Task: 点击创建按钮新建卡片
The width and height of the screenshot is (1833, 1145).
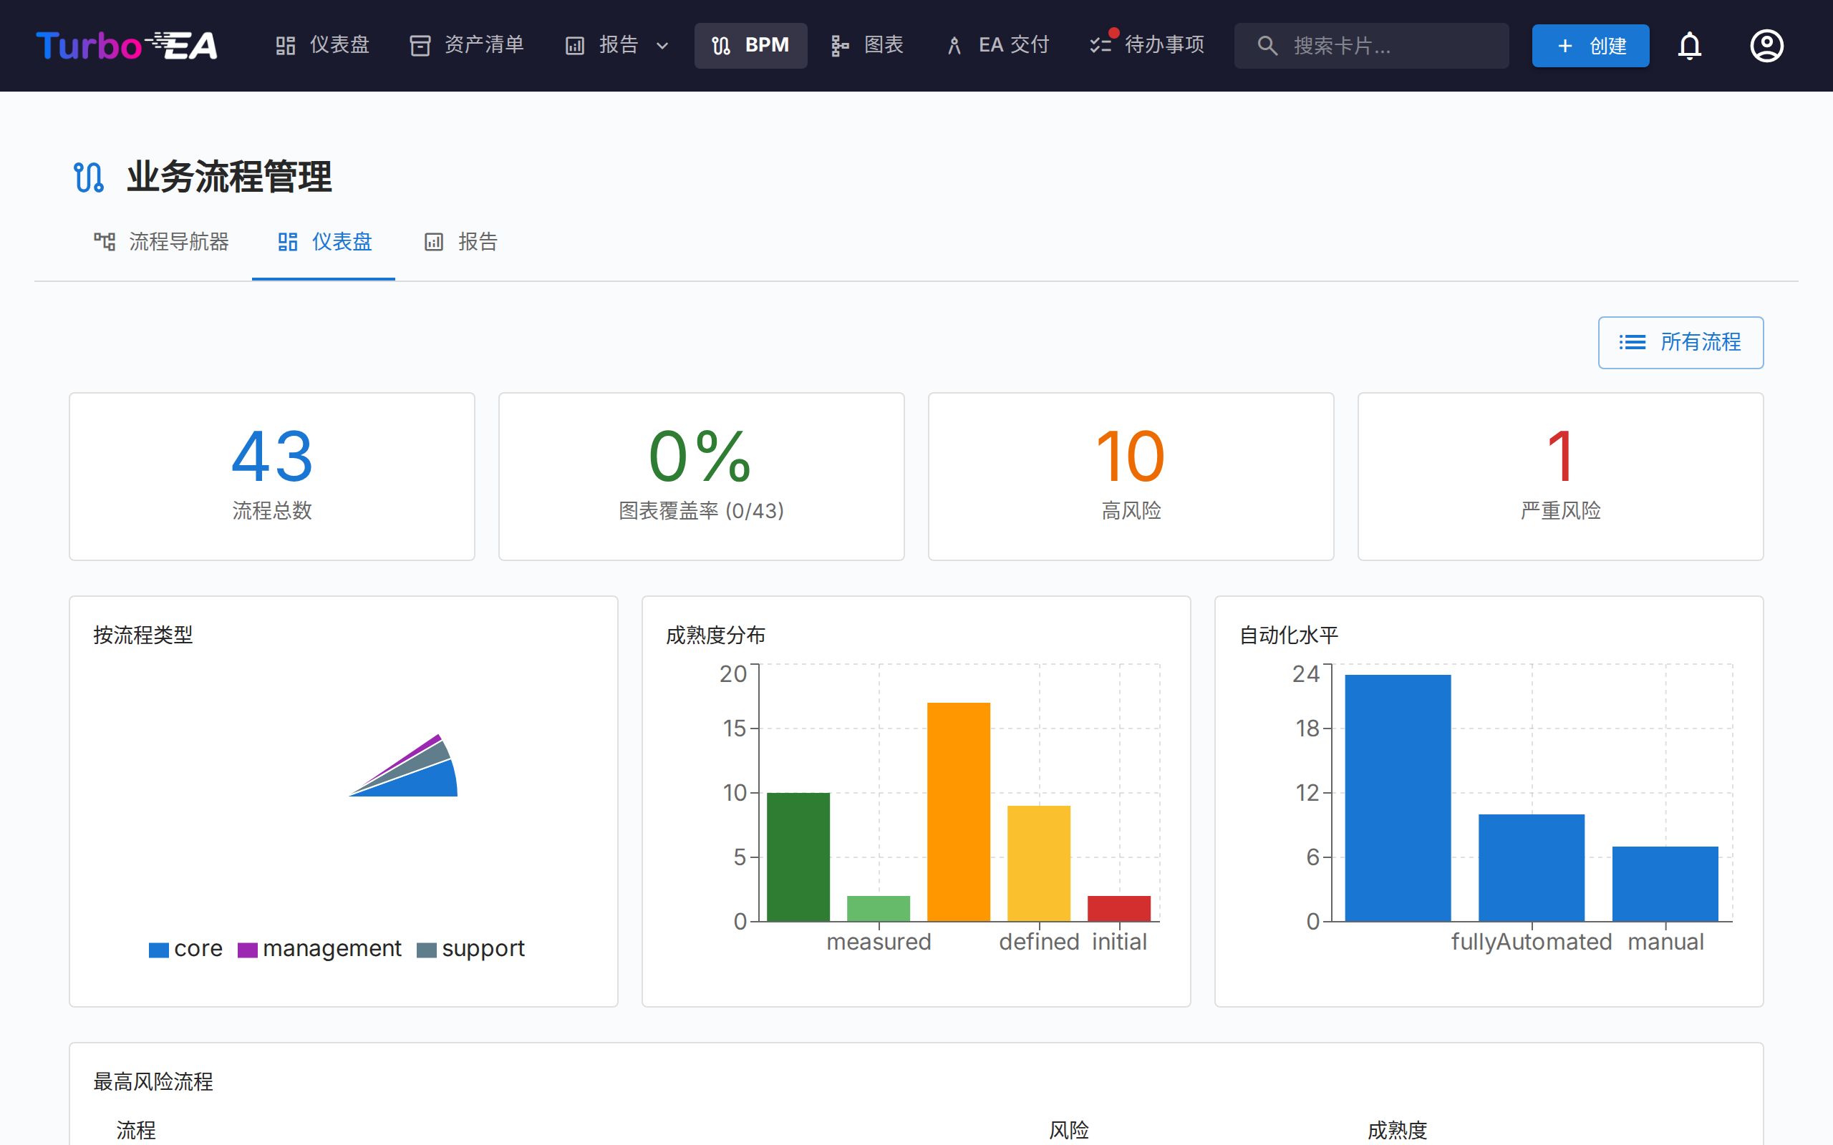Action: pyautogui.click(x=1590, y=45)
